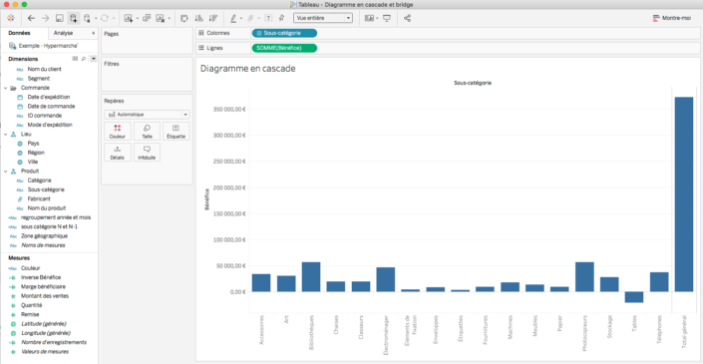Open dropdown arrow next to Show/hide cards
Image resolution: width=703 pixels, height=364 pixels.
click(378, 19)
